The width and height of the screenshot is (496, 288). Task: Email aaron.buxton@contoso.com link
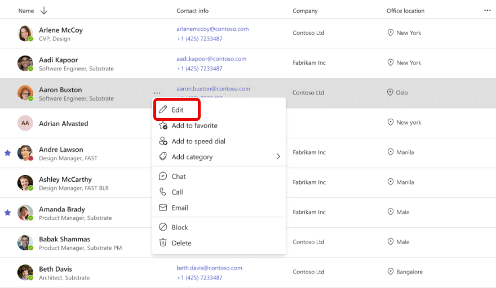213,89
